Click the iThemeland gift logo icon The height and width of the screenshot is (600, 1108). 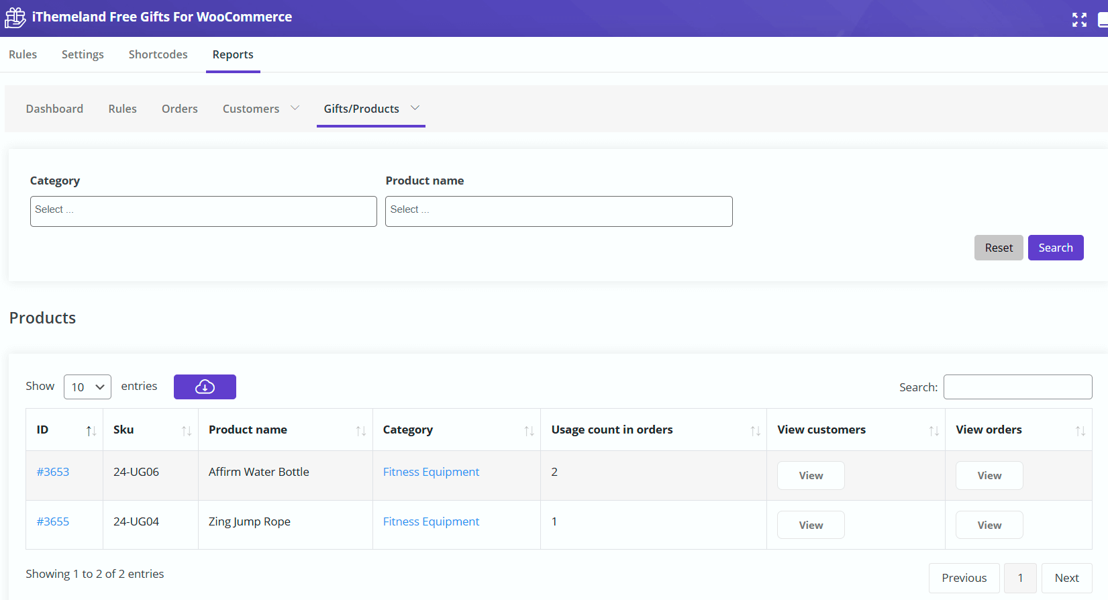tap(15, 17)
